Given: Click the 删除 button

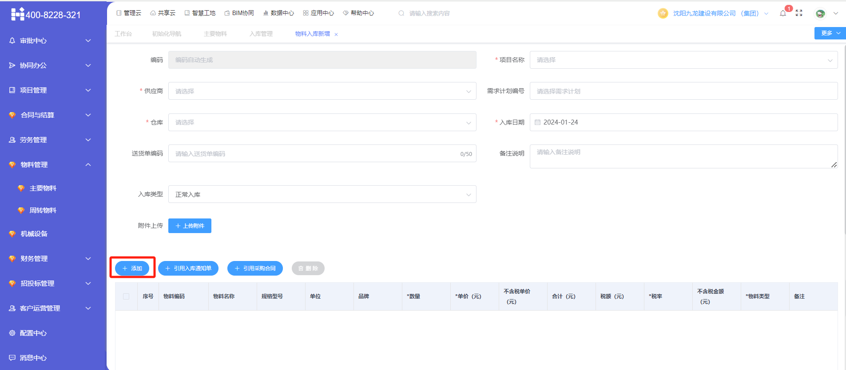Looking at the screenshot, I should coord(308,269).
